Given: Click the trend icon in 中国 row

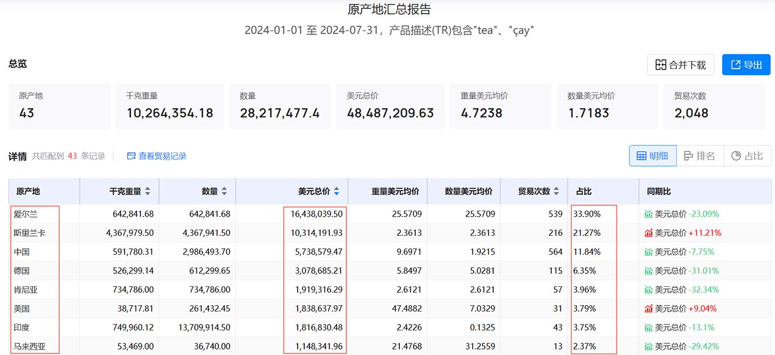Looking at the screenshot, I should pos(649,252).
